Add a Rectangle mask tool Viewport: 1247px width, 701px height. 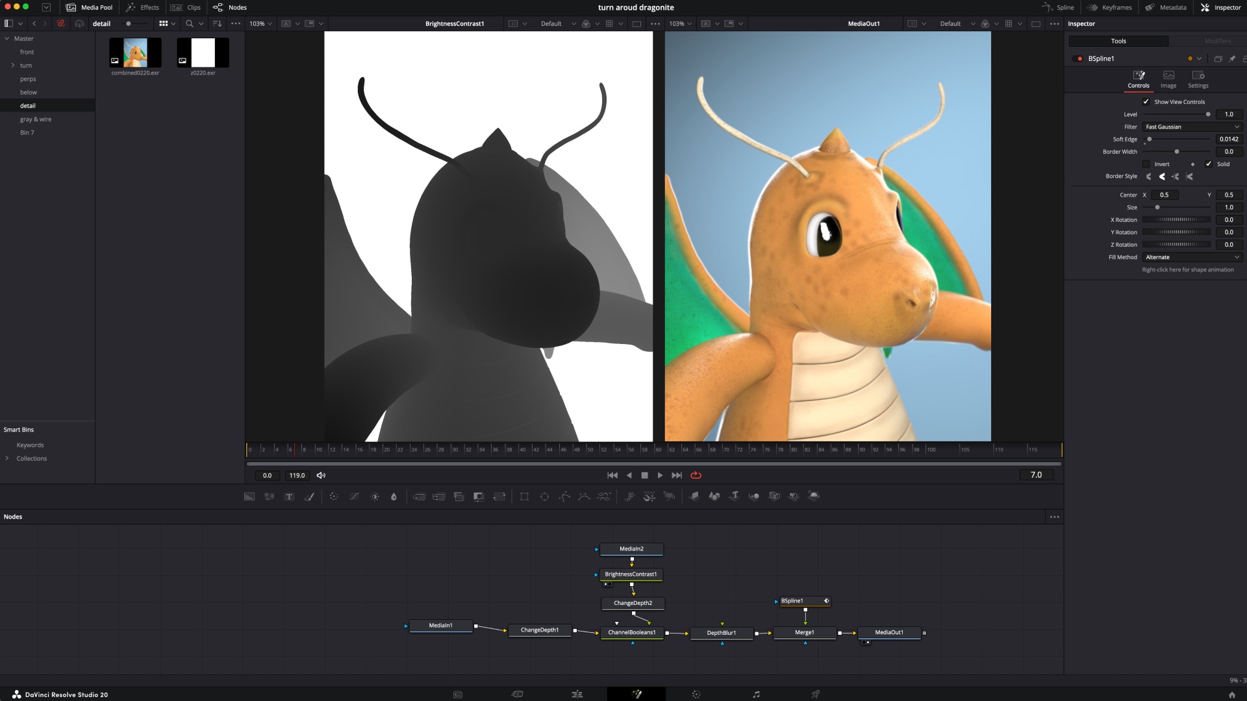click(x=524, y=497)
